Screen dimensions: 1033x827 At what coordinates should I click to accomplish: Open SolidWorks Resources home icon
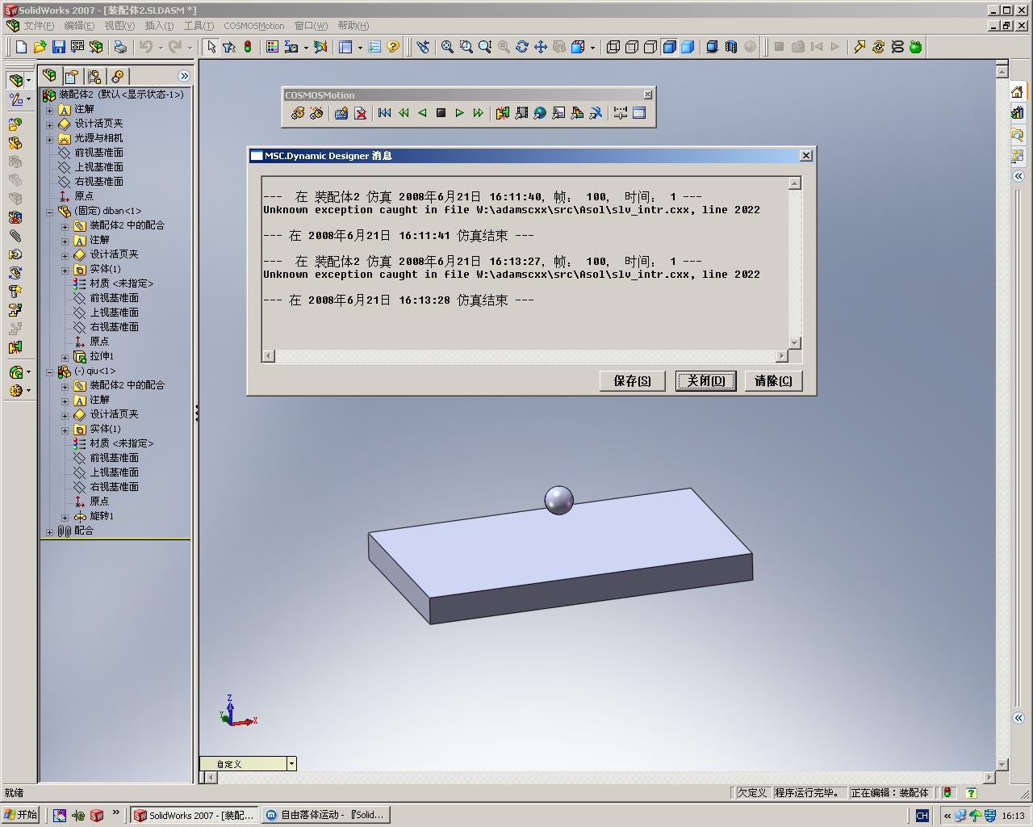click(1018, 92)
